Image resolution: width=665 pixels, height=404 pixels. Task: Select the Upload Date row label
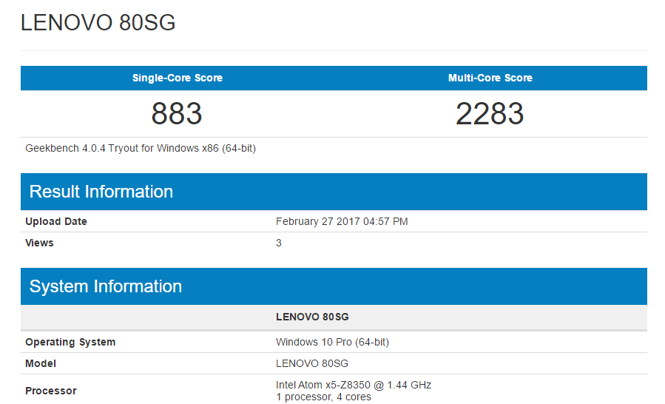pyautogui.click(x=56, y=221)
